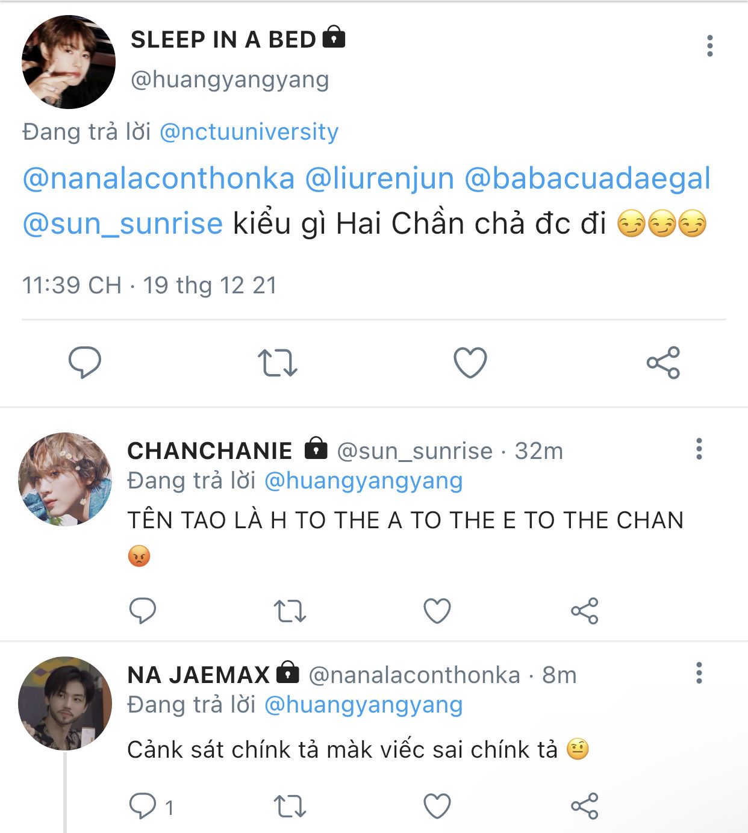View SLEEP IN A BED profile picture

click(69, 62)
